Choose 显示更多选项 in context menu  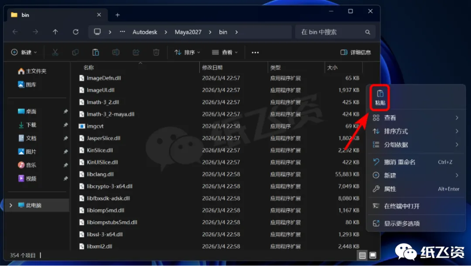pyautogui.click(x=416, y=223)
